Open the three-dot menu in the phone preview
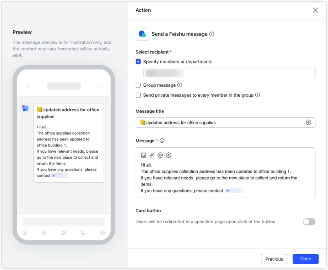This screenshot has width=328, height=270. pyautogui.click(x=100, y=86)
